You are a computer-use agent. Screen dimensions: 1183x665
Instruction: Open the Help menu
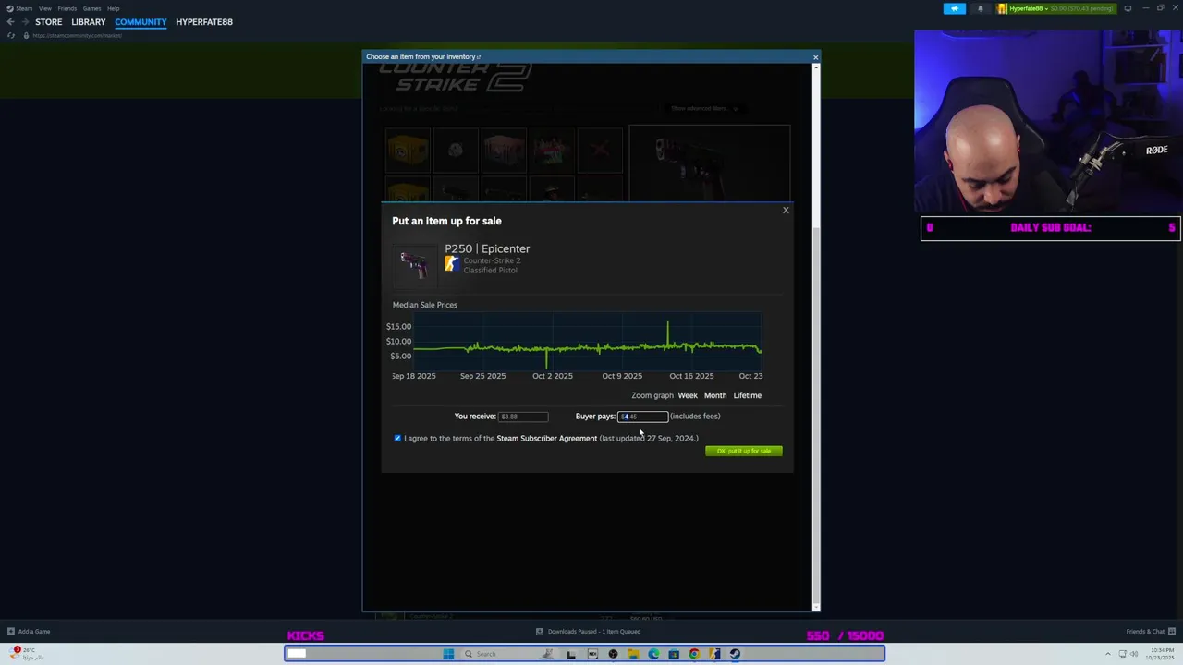pos(113,8)
